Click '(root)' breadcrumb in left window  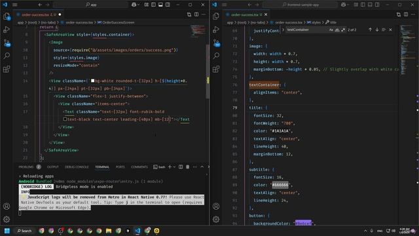coord(32,22)
